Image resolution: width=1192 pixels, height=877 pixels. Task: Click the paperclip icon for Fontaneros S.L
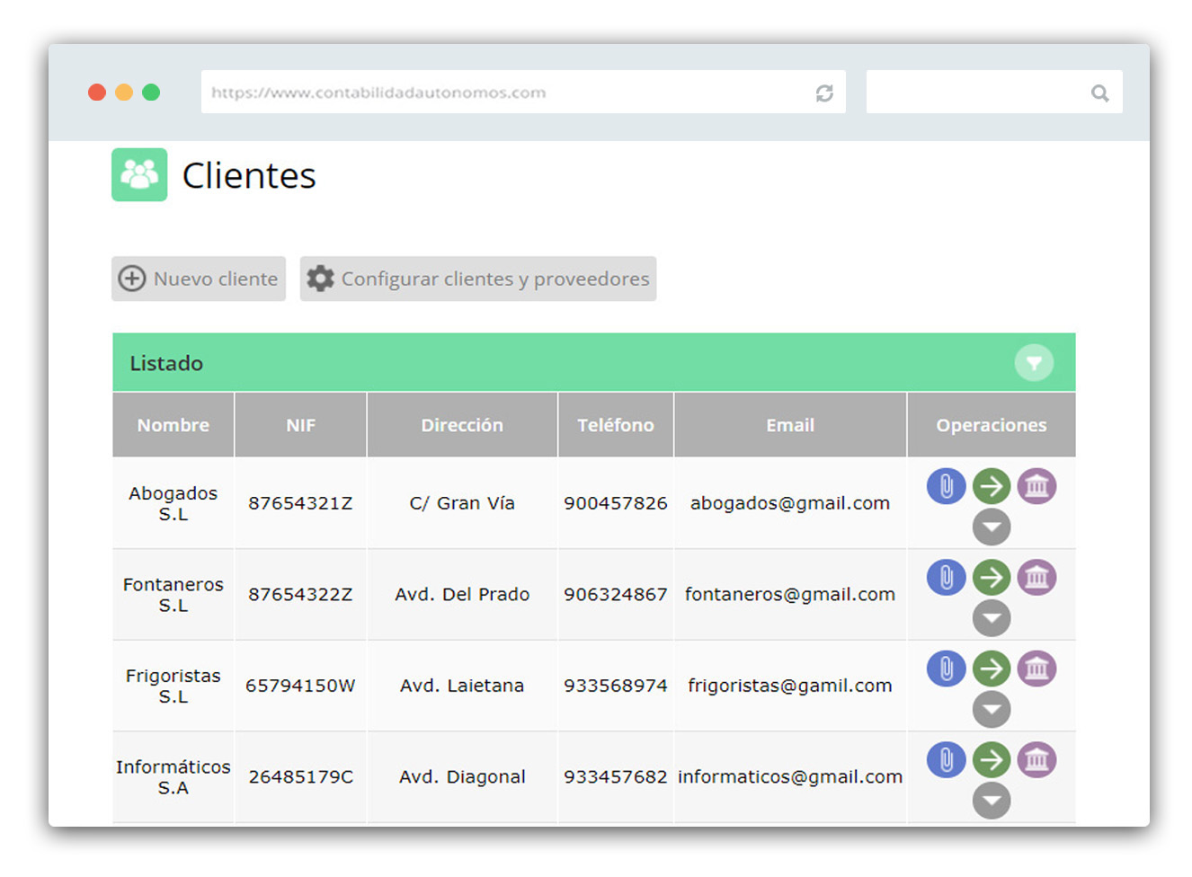click(947, 577)
